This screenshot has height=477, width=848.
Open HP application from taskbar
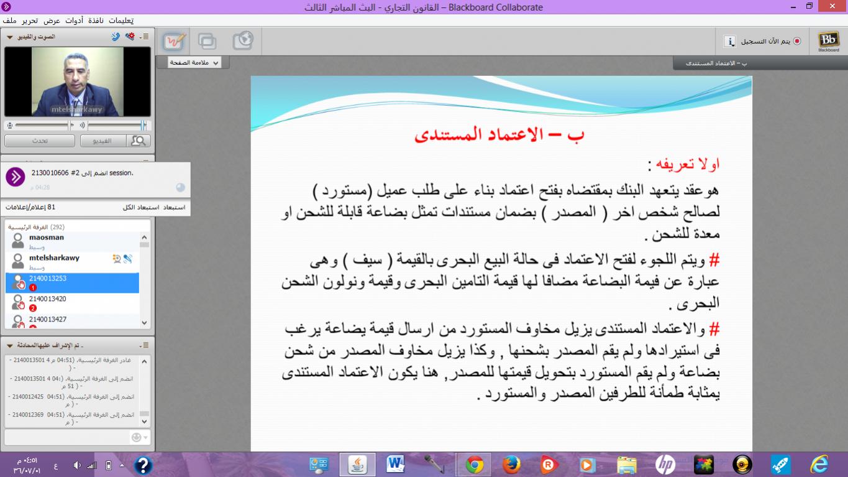[x=665, y=465]
